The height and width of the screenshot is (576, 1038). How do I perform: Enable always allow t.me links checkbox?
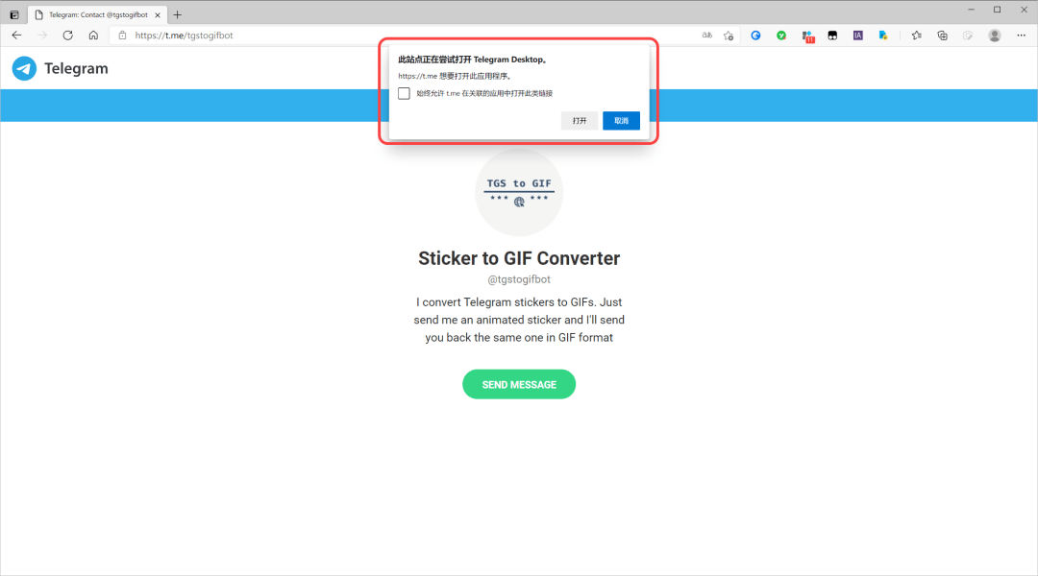(x=404, y=93)
